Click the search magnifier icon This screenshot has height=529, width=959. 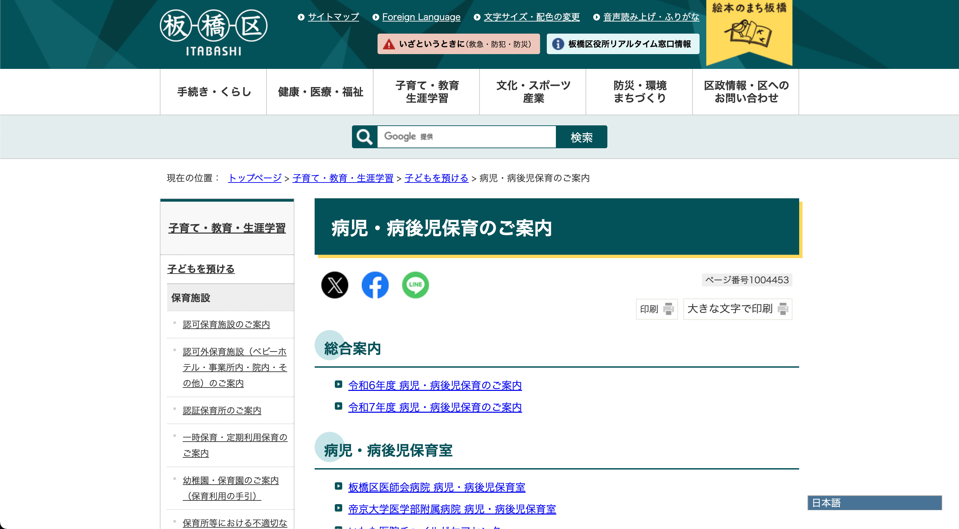tap(364, 137)
